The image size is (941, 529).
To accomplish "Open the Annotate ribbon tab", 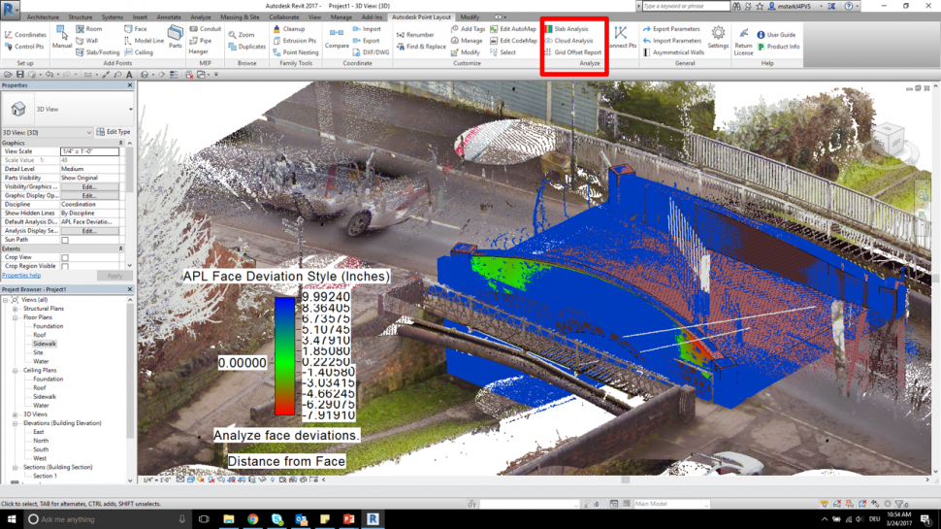I will point(169,17).
